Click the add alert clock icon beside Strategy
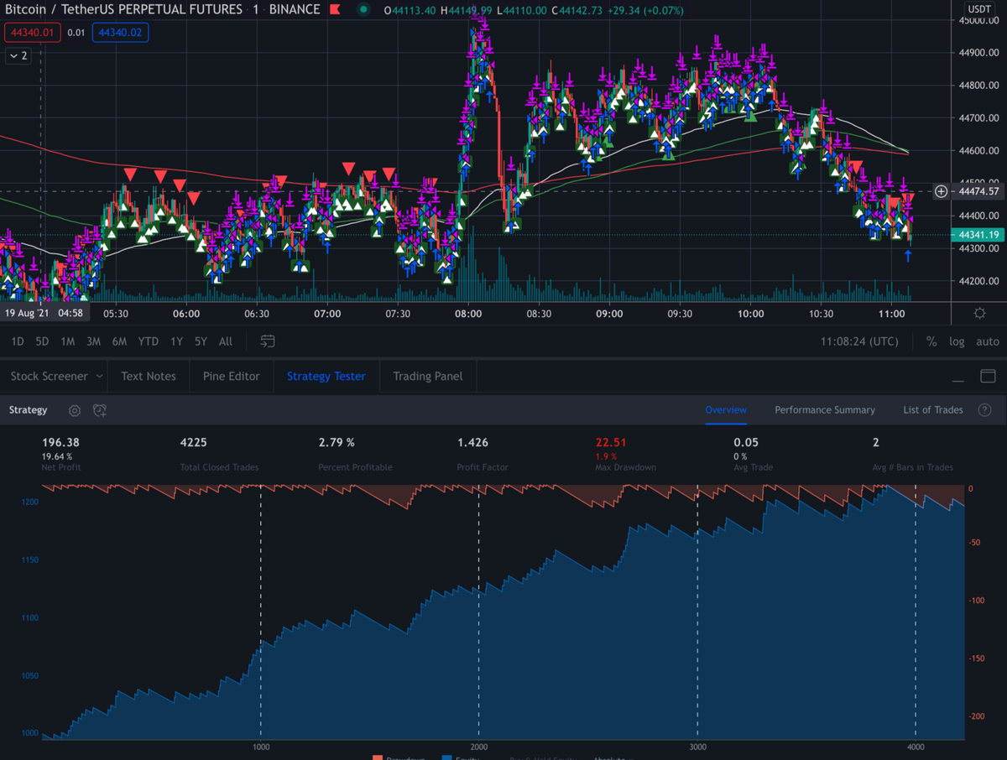Image resolution: width=1007 pixels, height=760 pixels. click(99, 410)
